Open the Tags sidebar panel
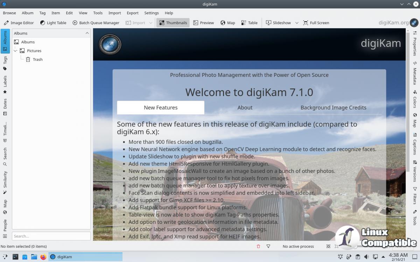The height and width of the screenshot is (262, 420). pyautogui.click(x=5, y=63)
